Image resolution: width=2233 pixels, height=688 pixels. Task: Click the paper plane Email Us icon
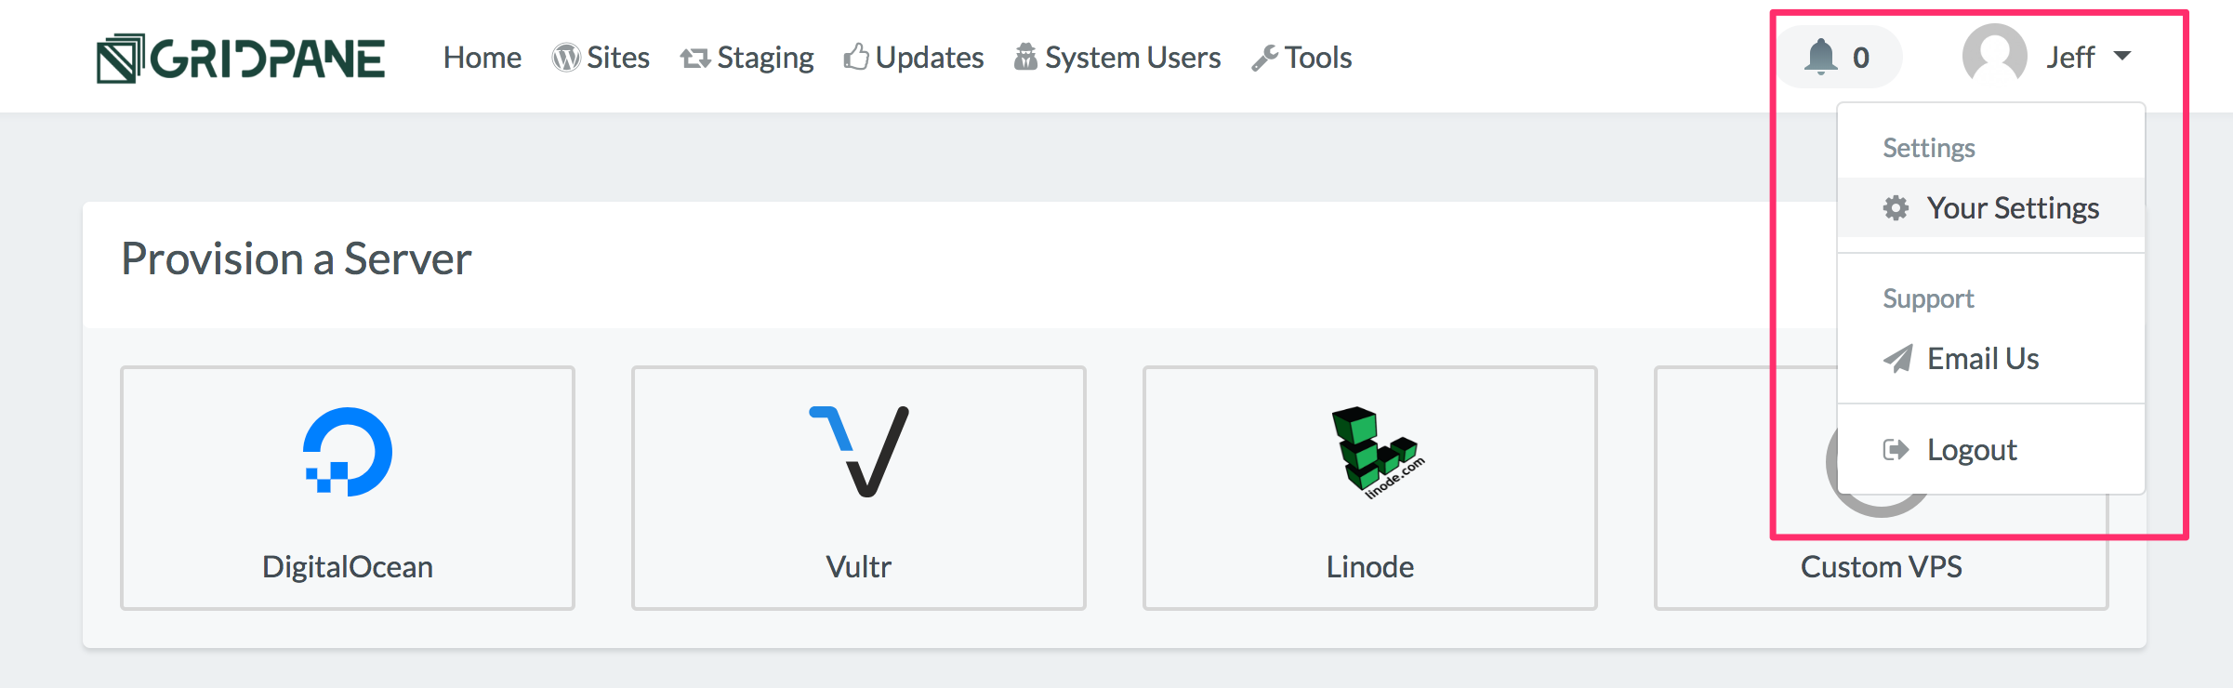1897,359
